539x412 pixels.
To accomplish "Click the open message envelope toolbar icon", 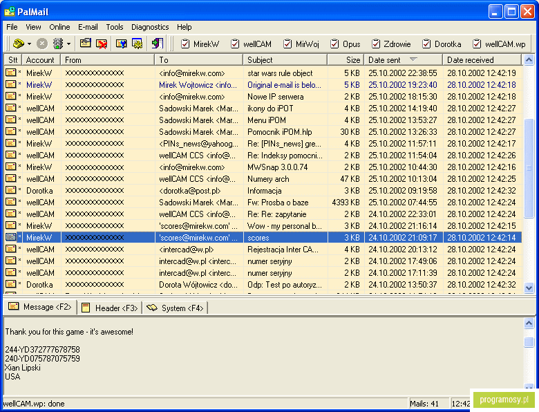I will coord(86,44).
